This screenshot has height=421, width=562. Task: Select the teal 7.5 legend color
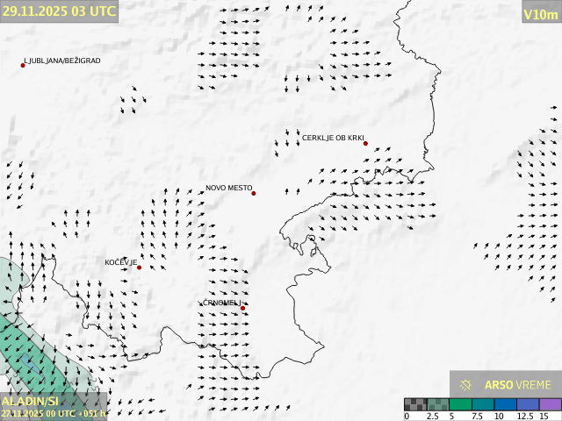483,404
